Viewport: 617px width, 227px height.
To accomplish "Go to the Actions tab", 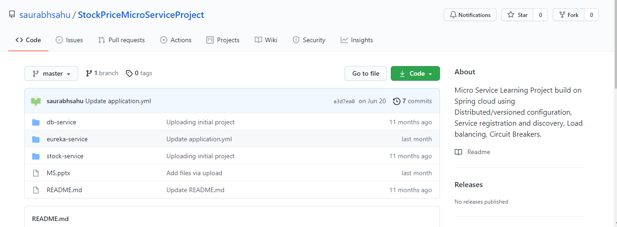I will (176, 40).
